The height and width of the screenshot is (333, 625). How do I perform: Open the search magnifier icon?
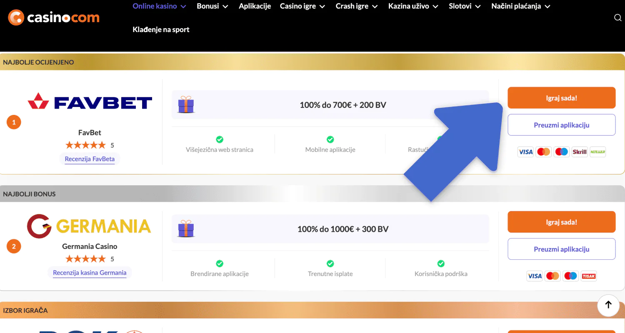618,17
